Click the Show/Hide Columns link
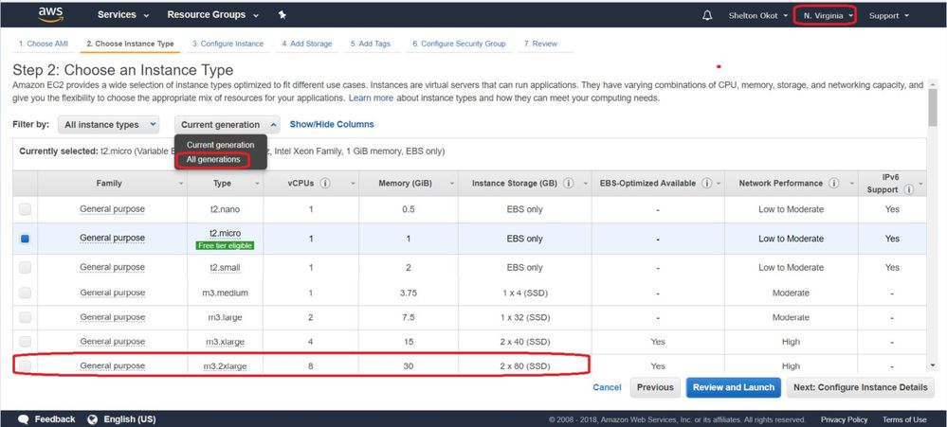The image size is (947, 427). [332, 124]
